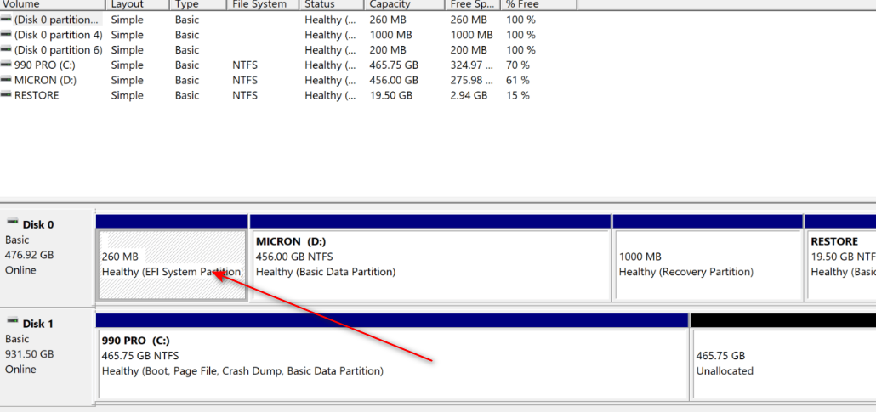Sort by the % Free column header
876x412 pixels.
point(538,4)
